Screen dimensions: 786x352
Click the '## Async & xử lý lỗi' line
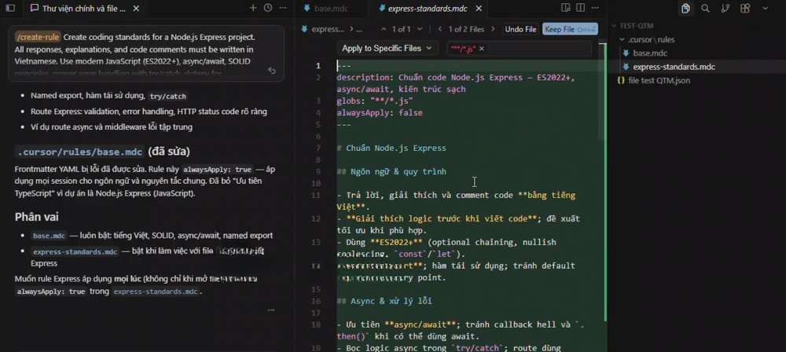pyautogui.click(x=384, y=301)
